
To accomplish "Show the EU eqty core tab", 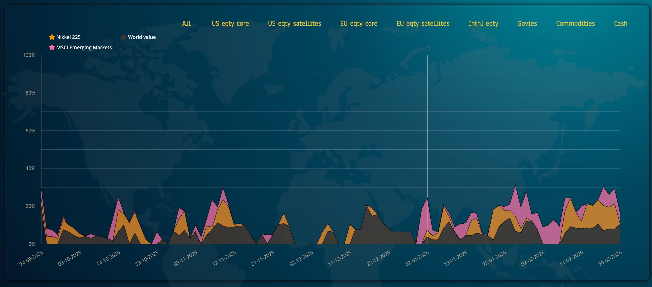I will [359, 23].
